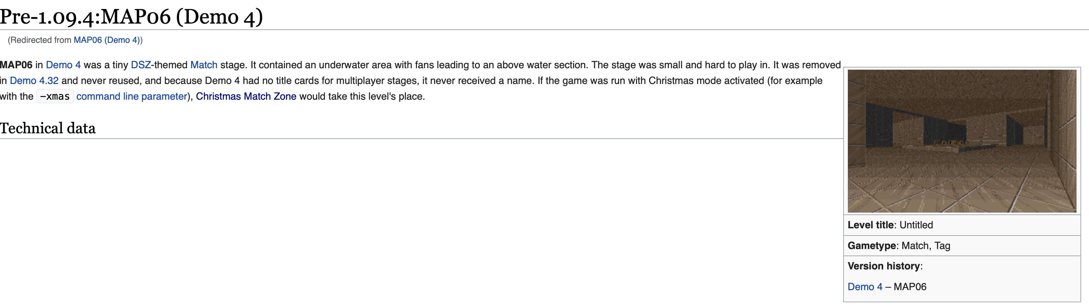The image size is (1089, 308).
Task: Click the page title 'Pre-1.09.4:MAP06 (Demo 4)'
Action: click(x=131, y=16)
